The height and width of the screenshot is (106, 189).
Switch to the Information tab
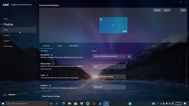[74, 46]
